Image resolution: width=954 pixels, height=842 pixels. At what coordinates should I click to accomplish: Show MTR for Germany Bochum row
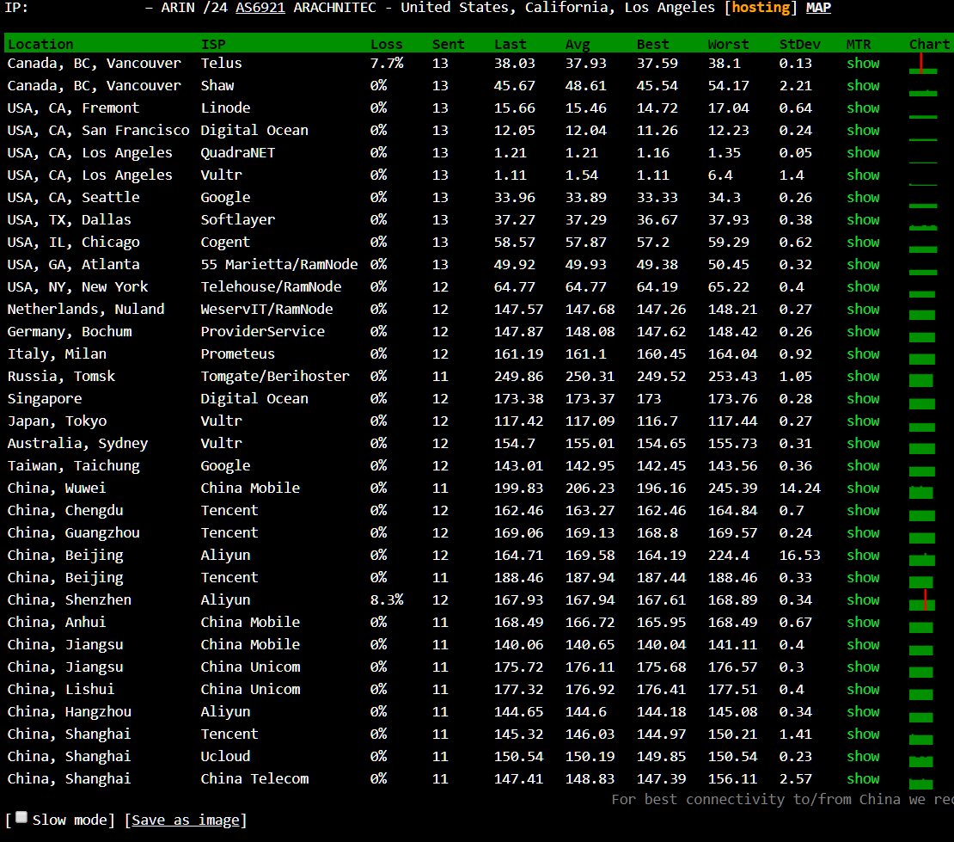(x=863, y=332)
